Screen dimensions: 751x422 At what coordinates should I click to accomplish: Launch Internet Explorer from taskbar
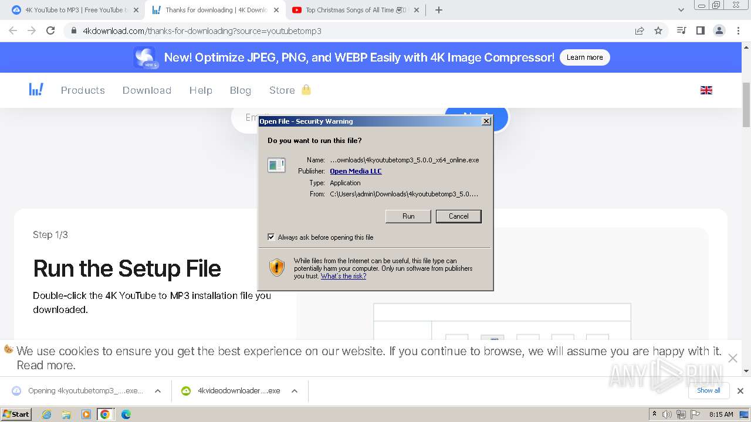[x=47, y=414]
